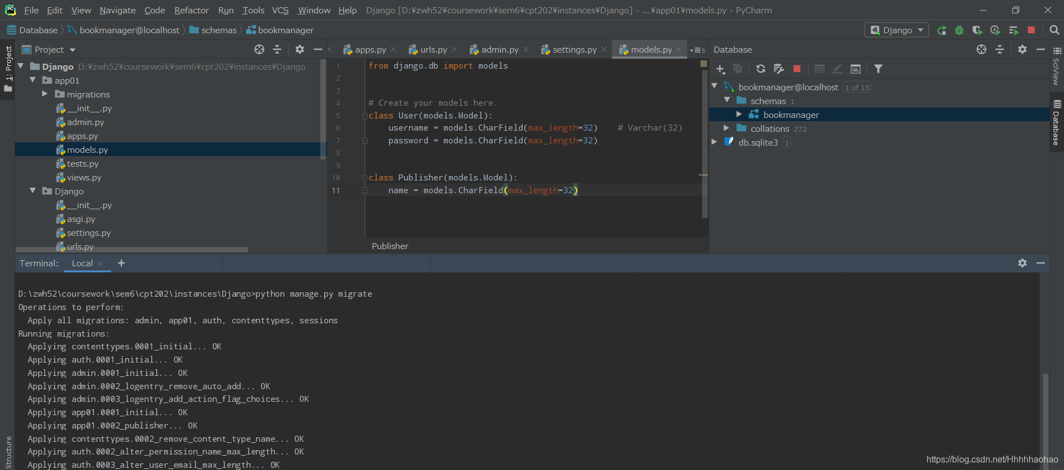Open Project panel settings gear
1064x470 pixels.
tap(300, 49)
